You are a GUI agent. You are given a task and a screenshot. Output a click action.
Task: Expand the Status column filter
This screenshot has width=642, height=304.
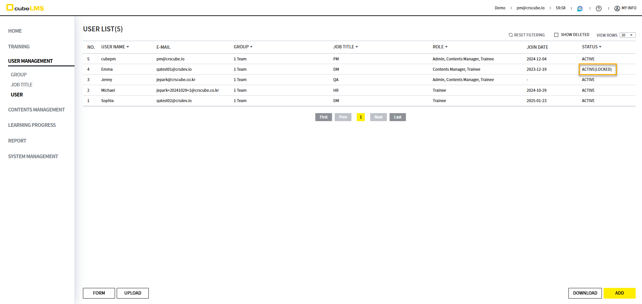[x=600, y=47]
